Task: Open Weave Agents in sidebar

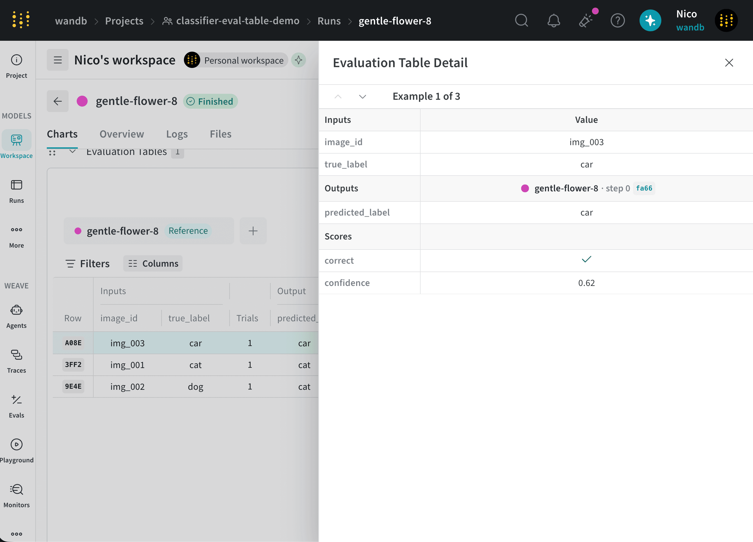Action: click(17, 317)
